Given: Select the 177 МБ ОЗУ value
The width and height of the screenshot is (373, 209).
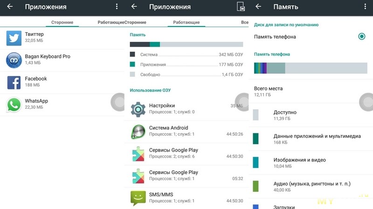Looking at the screenshot, I should click(231, 64).
